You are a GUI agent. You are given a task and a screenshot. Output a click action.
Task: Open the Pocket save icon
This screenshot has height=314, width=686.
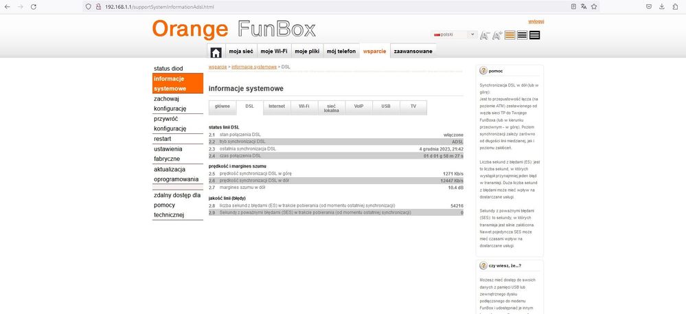click(649, 7)
